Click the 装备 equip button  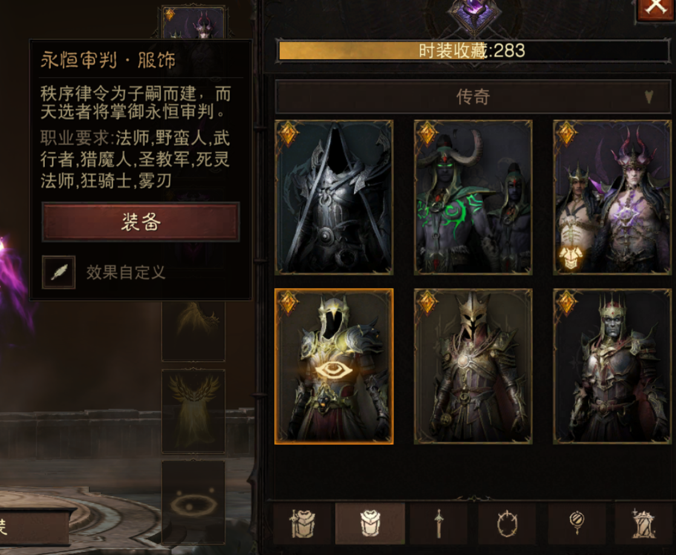point(140,222)
